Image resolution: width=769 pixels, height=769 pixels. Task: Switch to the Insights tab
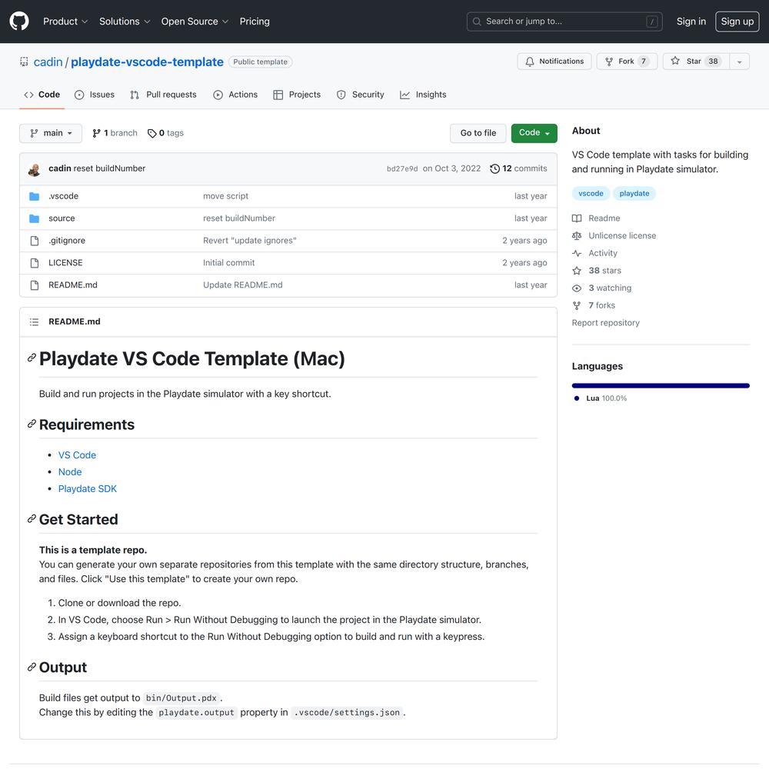click(423, 95)
